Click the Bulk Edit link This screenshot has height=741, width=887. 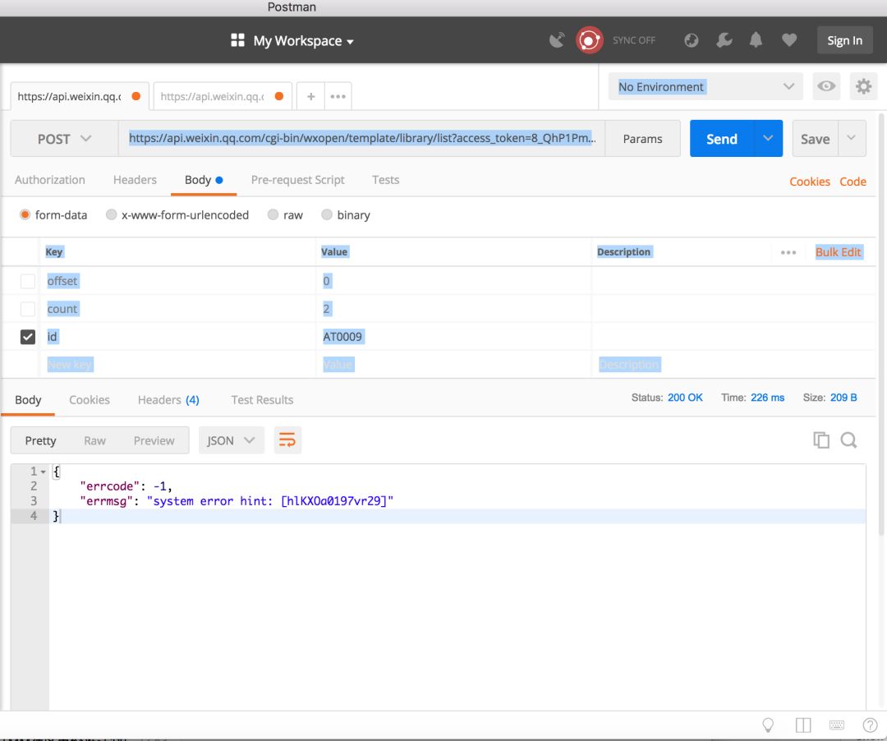838,252
